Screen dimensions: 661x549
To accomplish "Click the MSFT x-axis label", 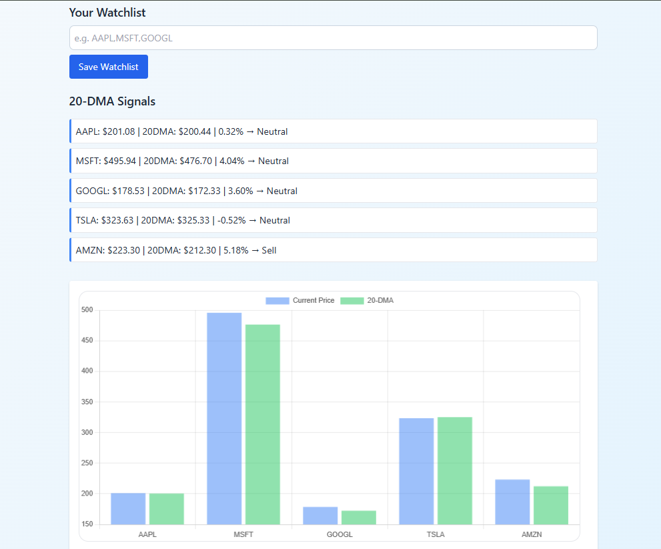I will (x=243, y=534).
